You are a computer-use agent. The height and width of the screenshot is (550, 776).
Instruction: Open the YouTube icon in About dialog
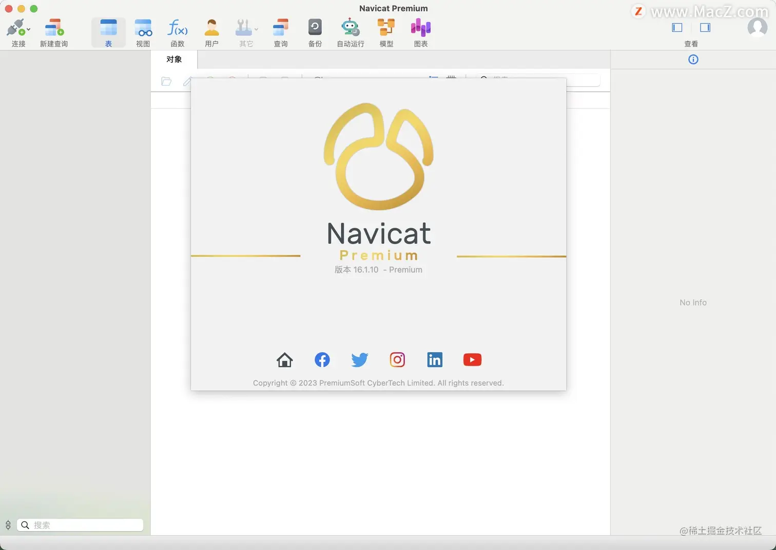[472, 360]
